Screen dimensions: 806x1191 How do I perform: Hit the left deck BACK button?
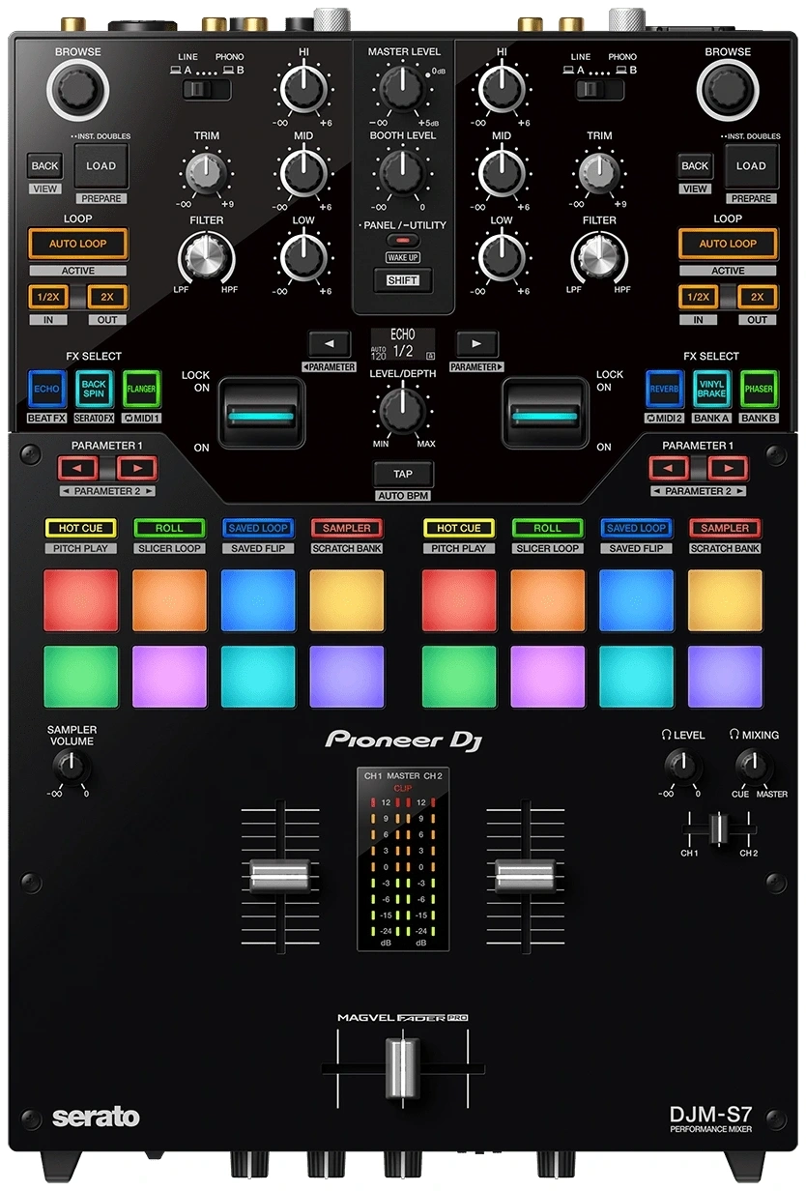(44, 166)
